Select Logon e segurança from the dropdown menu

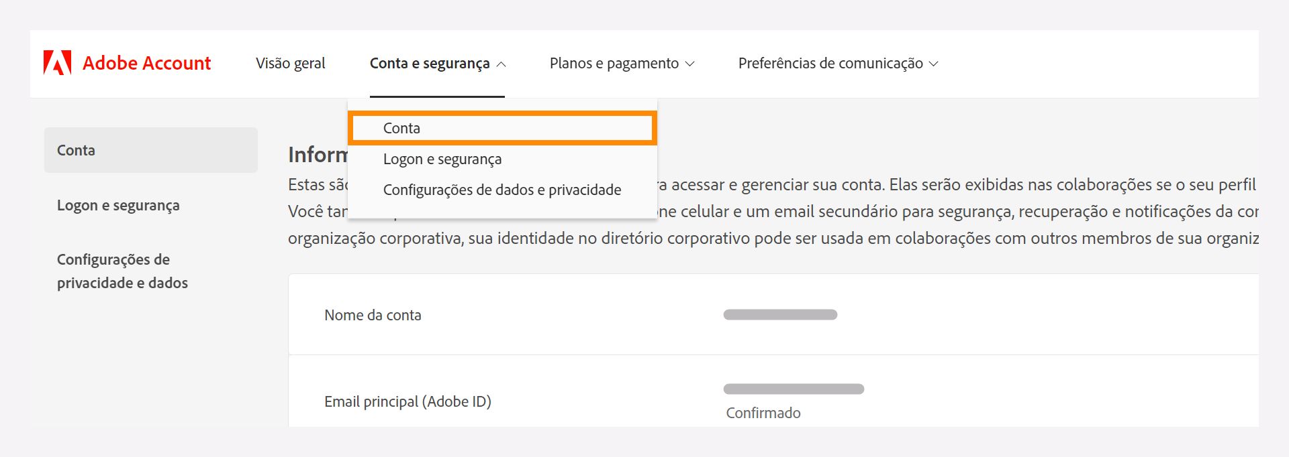[442, 159]
